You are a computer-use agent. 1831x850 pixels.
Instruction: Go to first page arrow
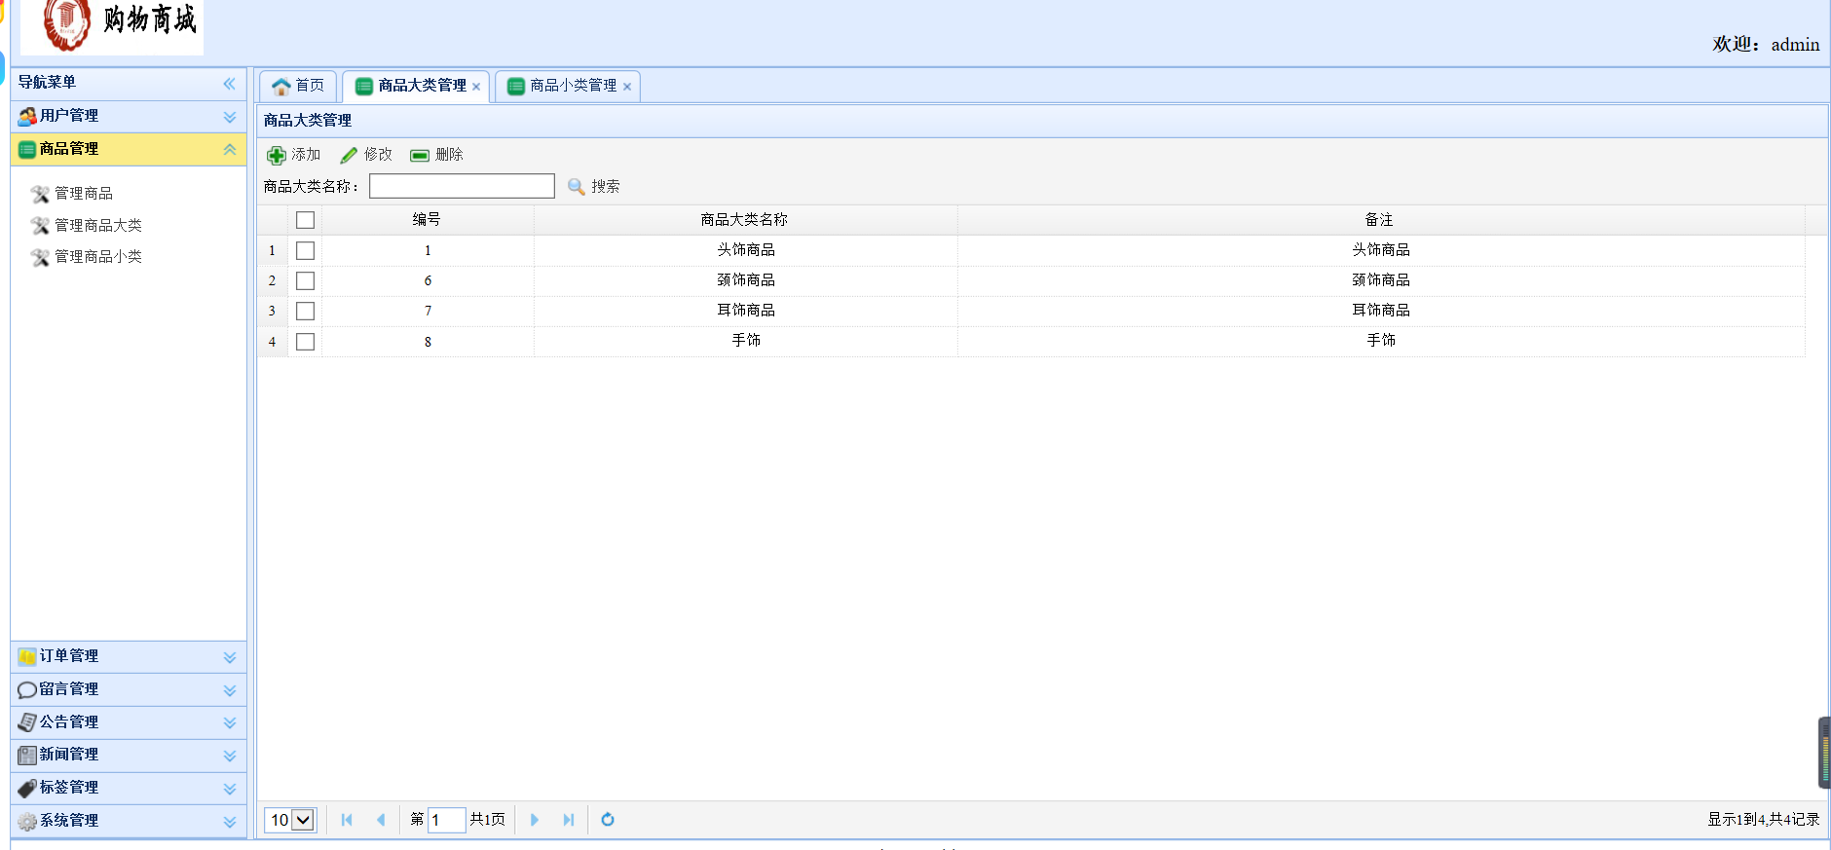347,820
